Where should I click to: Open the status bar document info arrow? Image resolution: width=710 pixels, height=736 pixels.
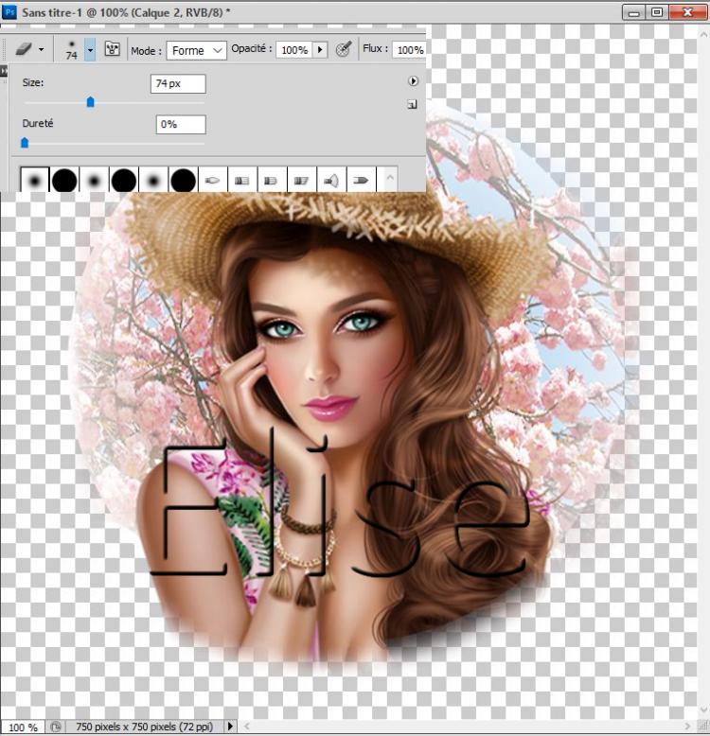[230, 727]
